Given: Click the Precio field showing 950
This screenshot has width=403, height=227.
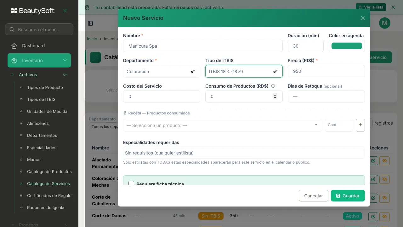Looking at the screenshot, I should [x=326, y=71].
